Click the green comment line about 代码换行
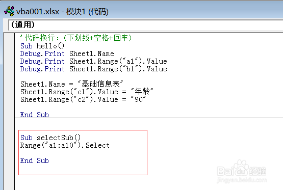Viewport: 283px width, 190px height. (x=76, y=38)
